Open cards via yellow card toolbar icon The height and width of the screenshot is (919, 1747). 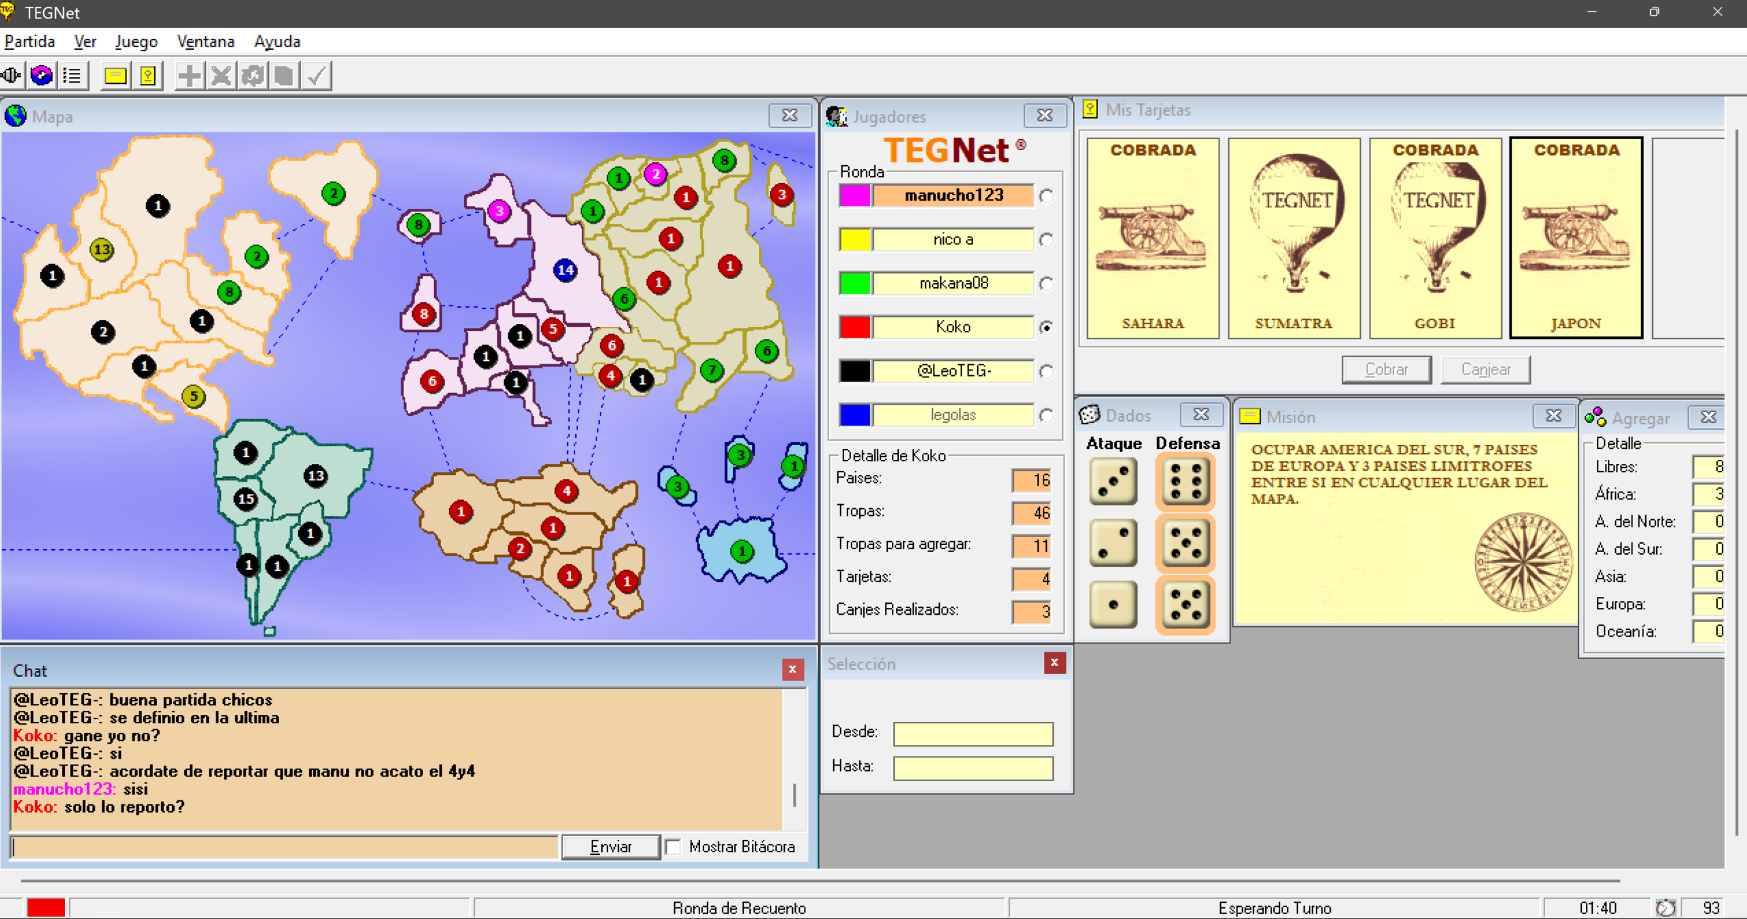pos(147,76)
